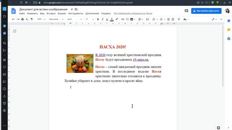Collapse the menus with chevron
The width and height of the screenshot is (232, 130).
pos(221,19)
